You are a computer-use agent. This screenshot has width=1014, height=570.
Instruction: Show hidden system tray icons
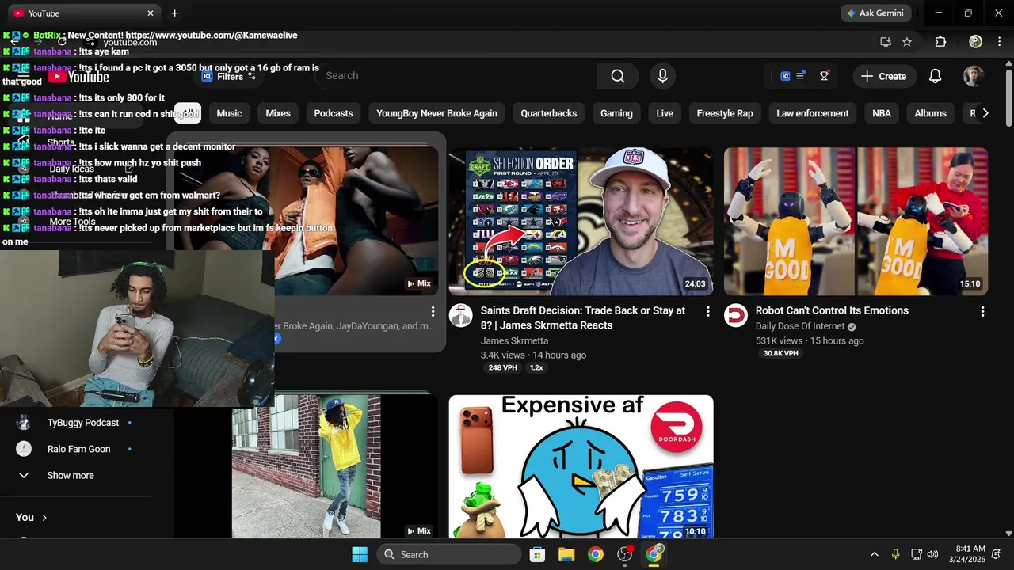(x=874, y=554)
